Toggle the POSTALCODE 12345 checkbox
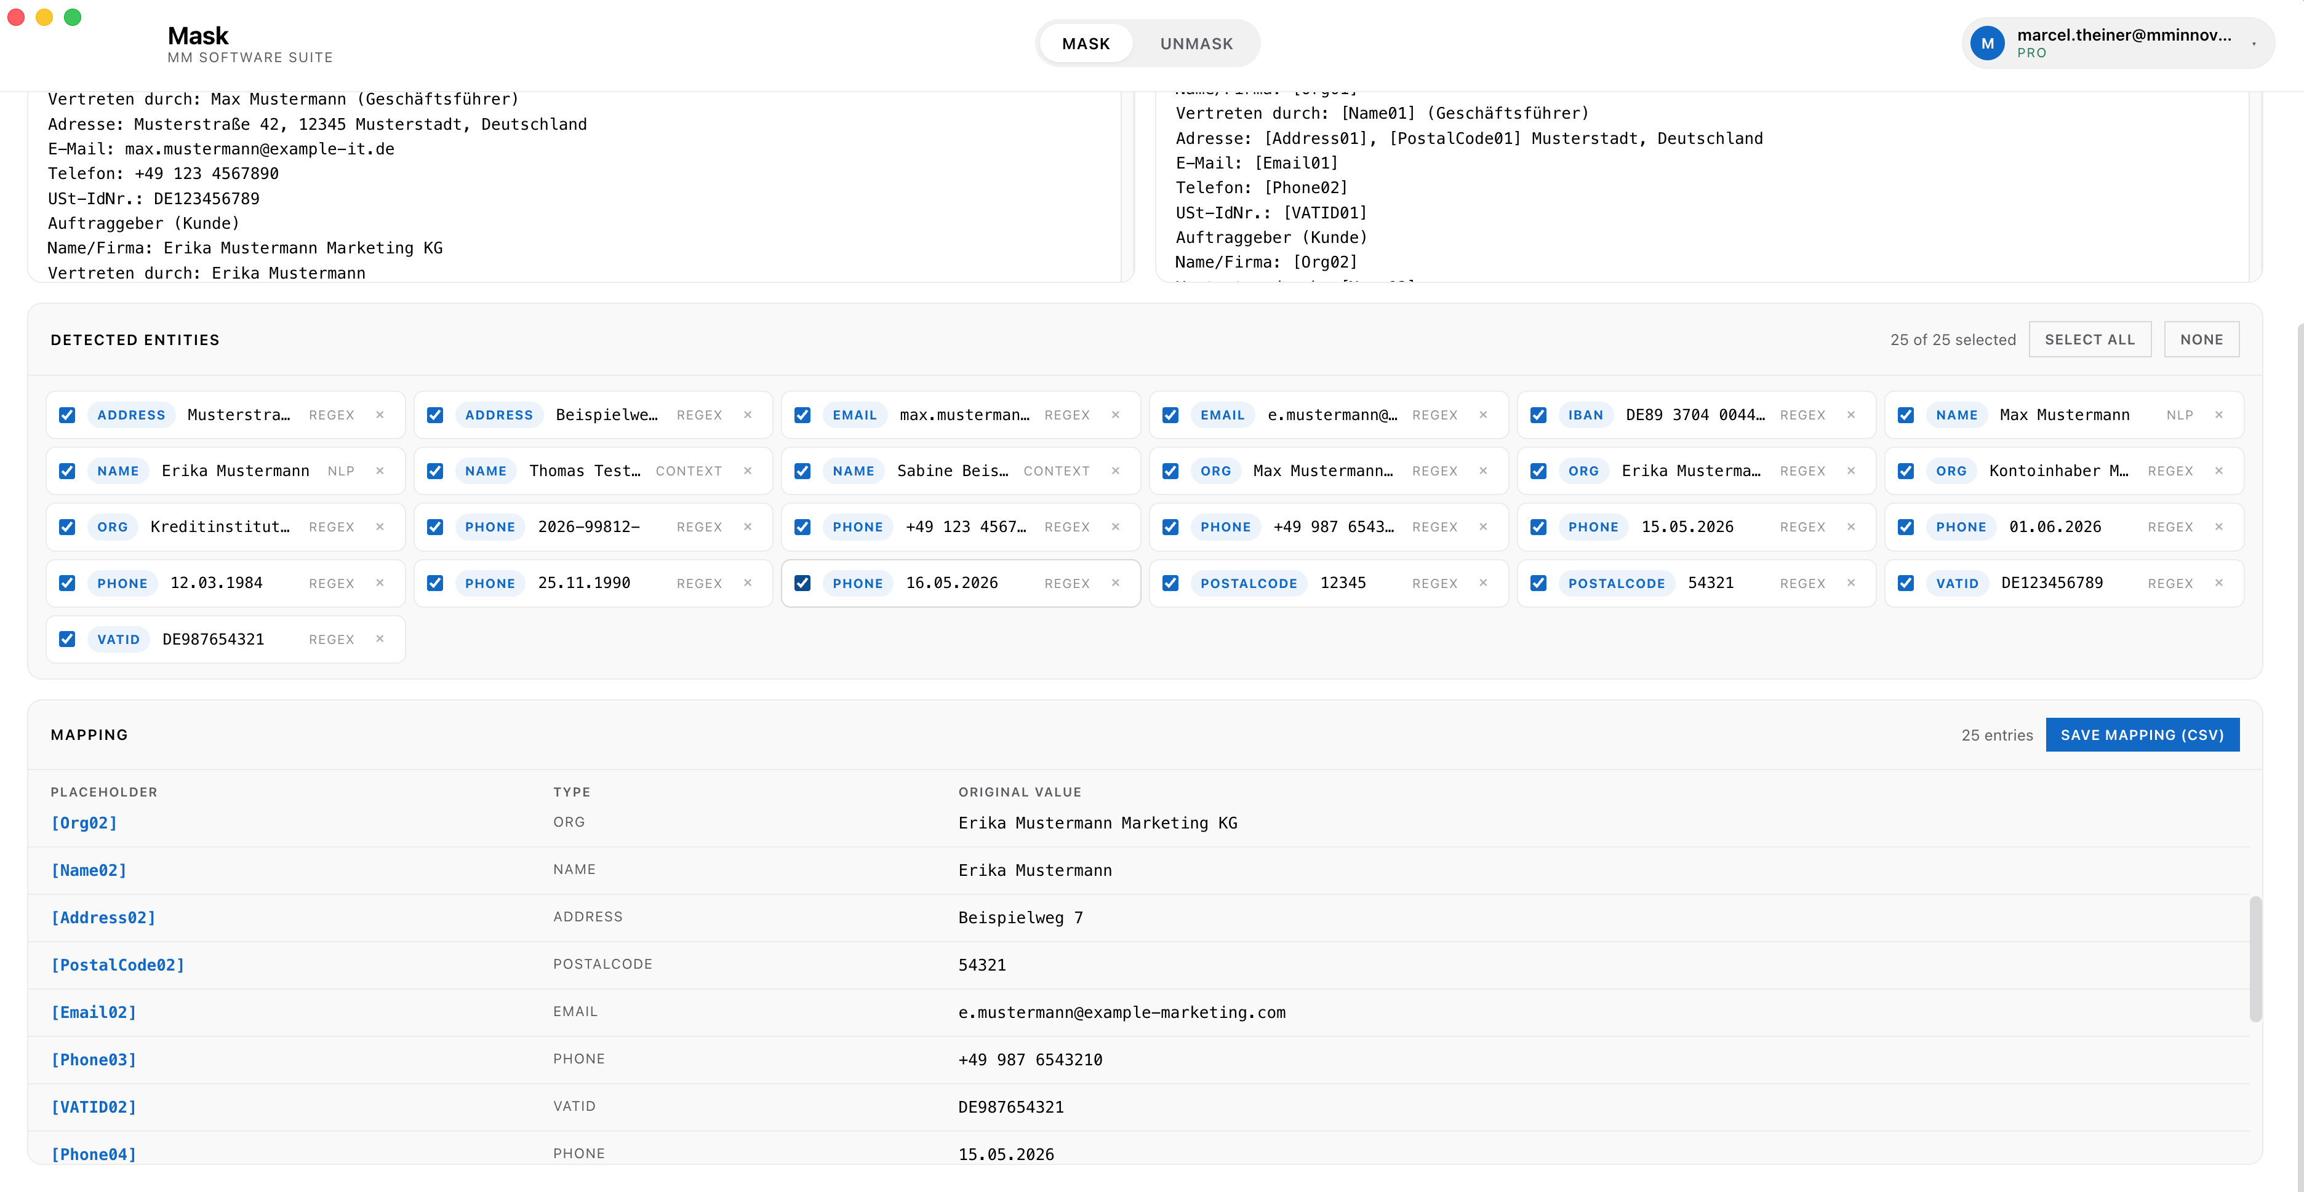 pos(1170,583)
